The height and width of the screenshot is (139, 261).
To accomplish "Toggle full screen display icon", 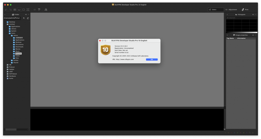I will pos(28,10).
